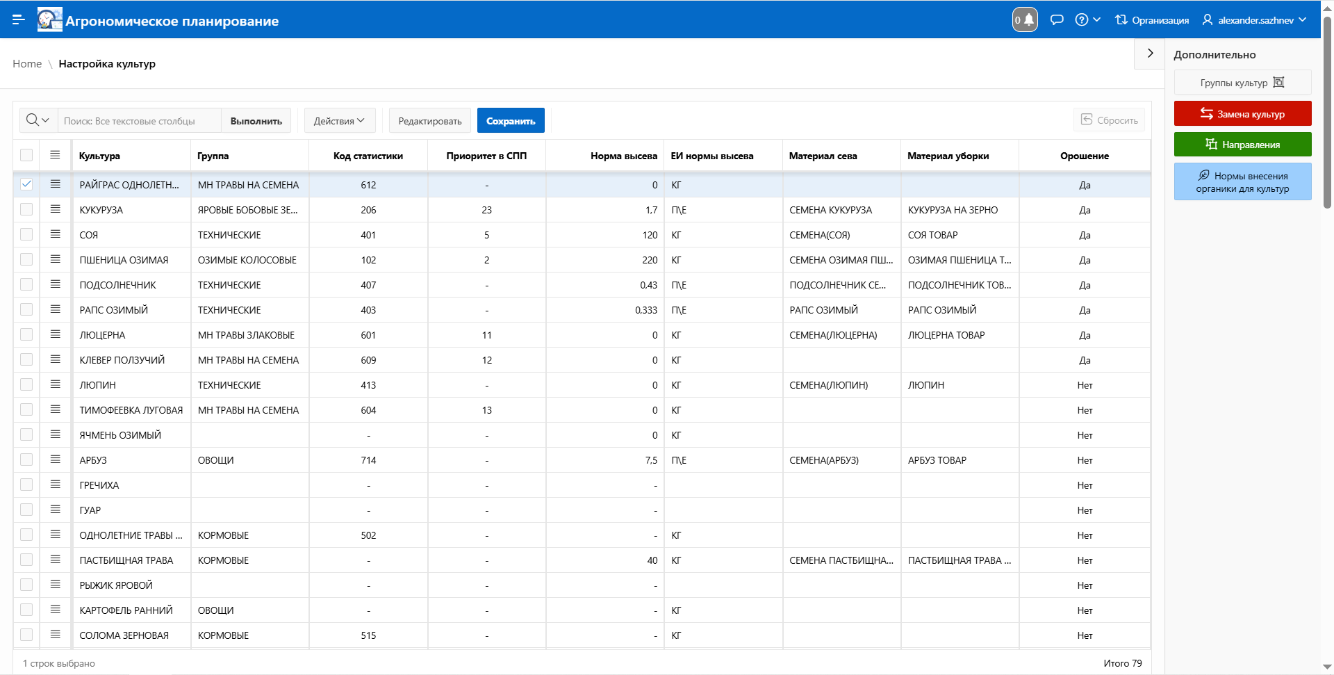Click the notifications bell icon
This screenshot has height=675, width=1334.
coord(1025,19)
